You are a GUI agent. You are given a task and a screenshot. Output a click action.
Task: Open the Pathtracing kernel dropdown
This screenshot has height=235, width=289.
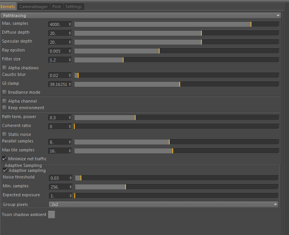[x=141, y=15]
